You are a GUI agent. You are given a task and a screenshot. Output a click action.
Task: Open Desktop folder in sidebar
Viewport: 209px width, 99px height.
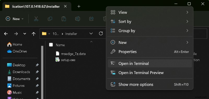point(16,65)
